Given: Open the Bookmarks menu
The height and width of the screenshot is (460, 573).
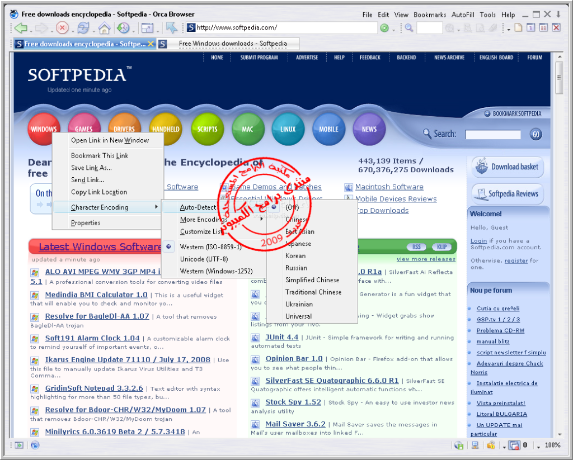Looking at the screenshot, I should click(430, 15).
